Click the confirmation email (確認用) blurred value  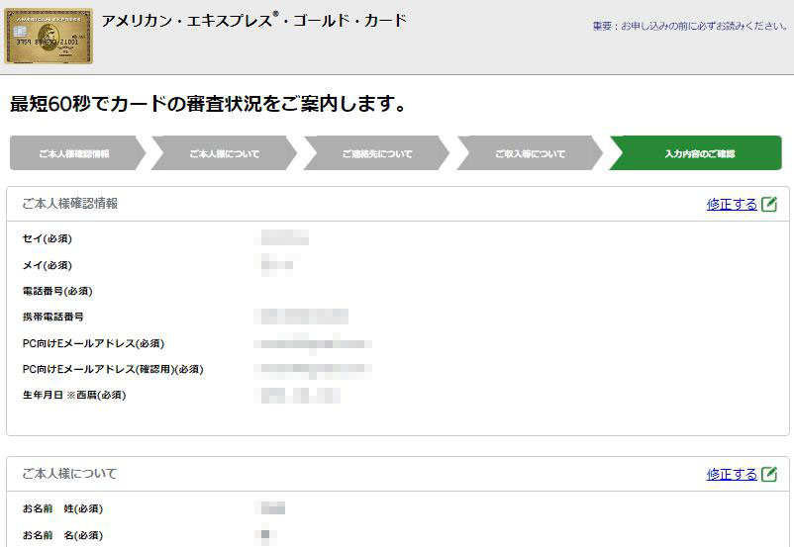click(x=313, y=369)
